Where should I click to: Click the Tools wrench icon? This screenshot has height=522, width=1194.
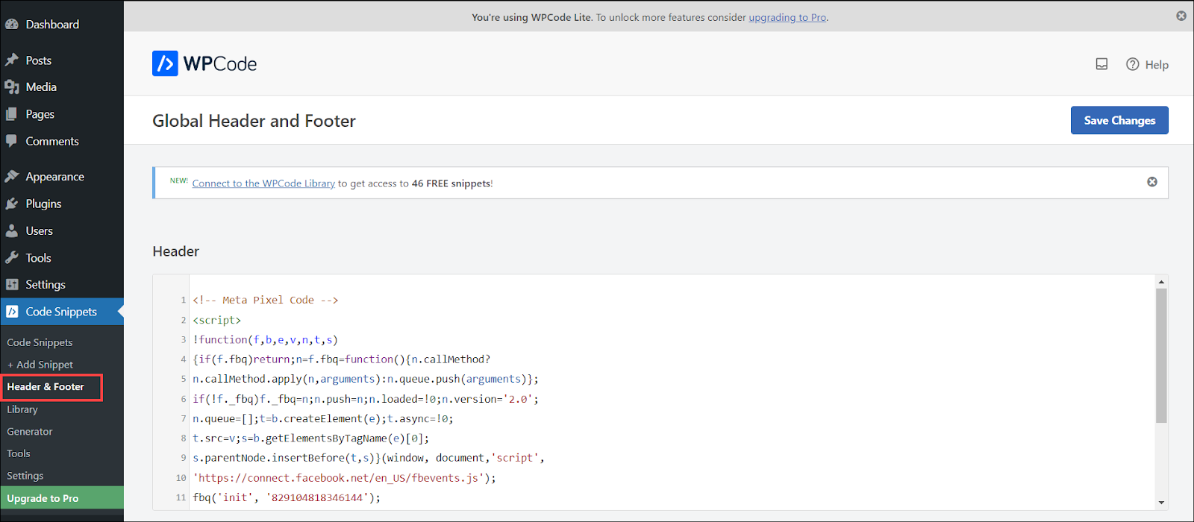[x=12, y=258]
